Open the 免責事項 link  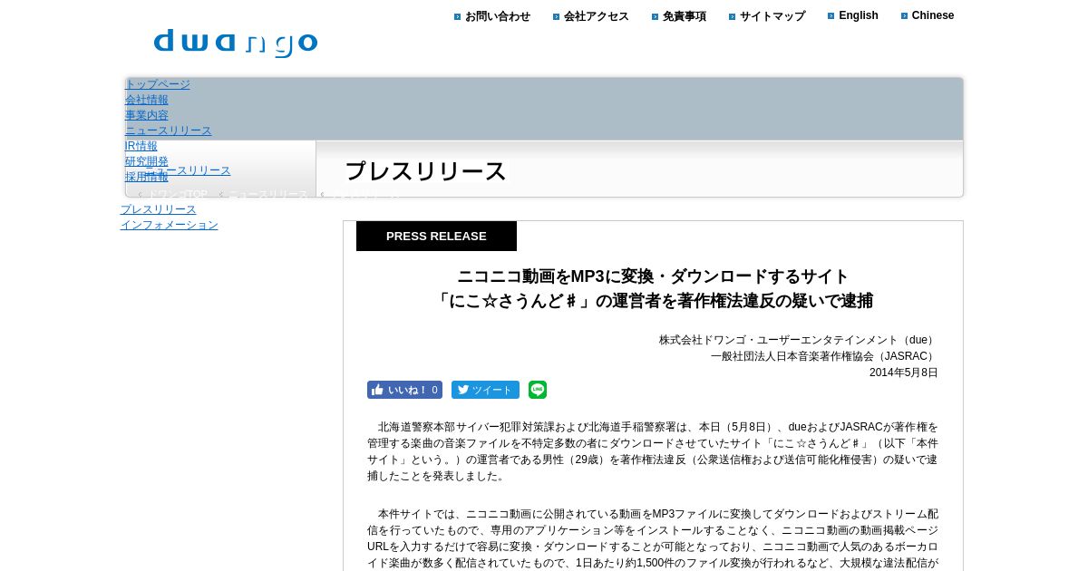(685, 16)
